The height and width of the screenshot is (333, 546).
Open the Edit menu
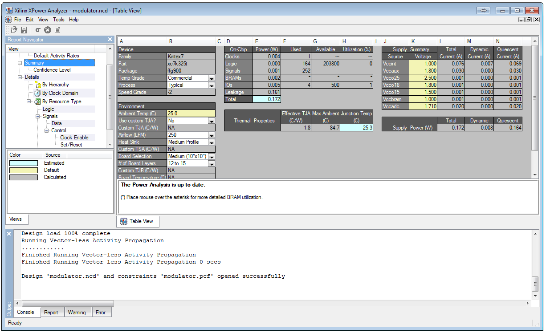click(30, 20)
